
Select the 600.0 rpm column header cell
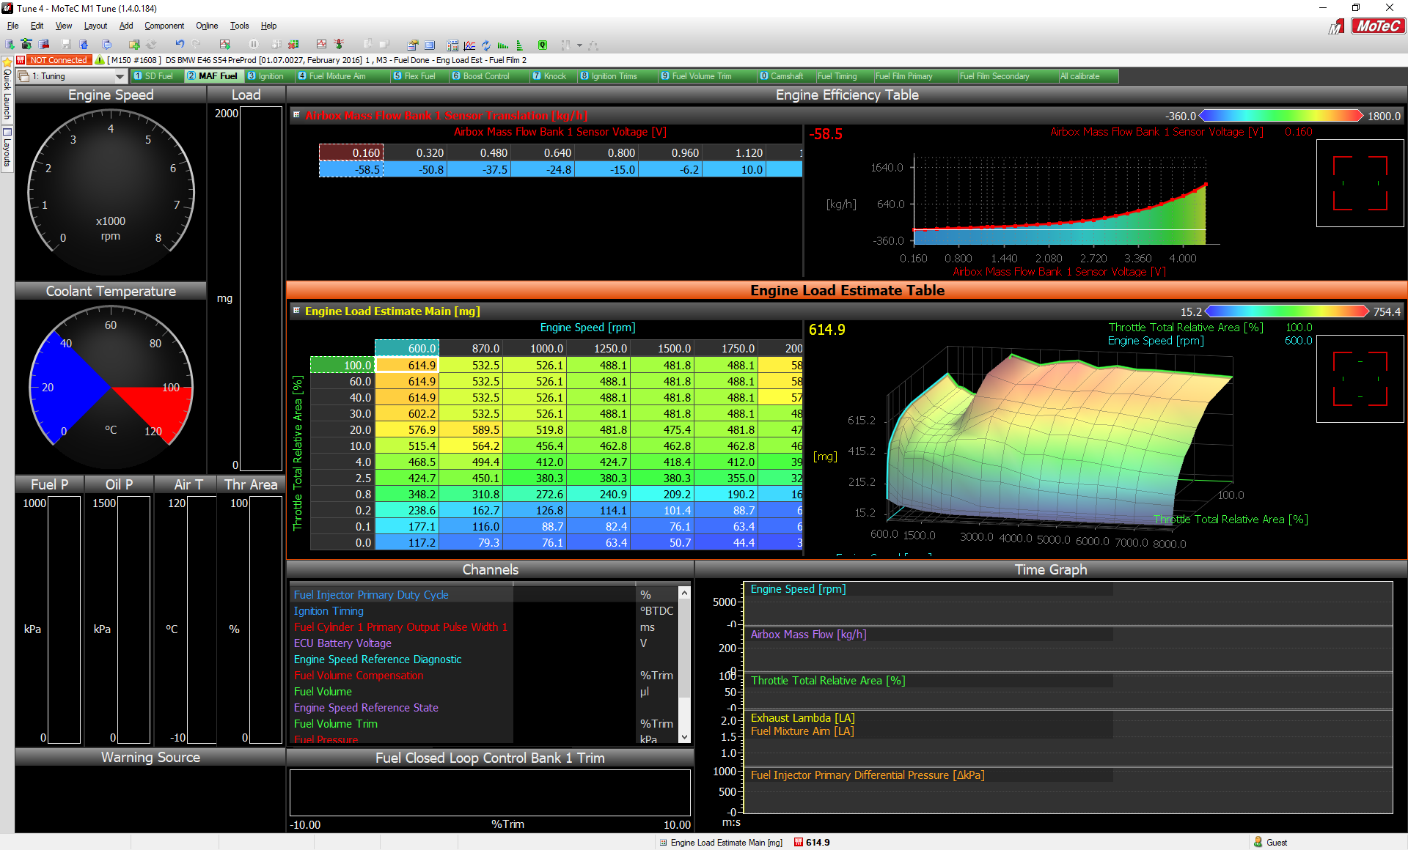pos(407,348)
